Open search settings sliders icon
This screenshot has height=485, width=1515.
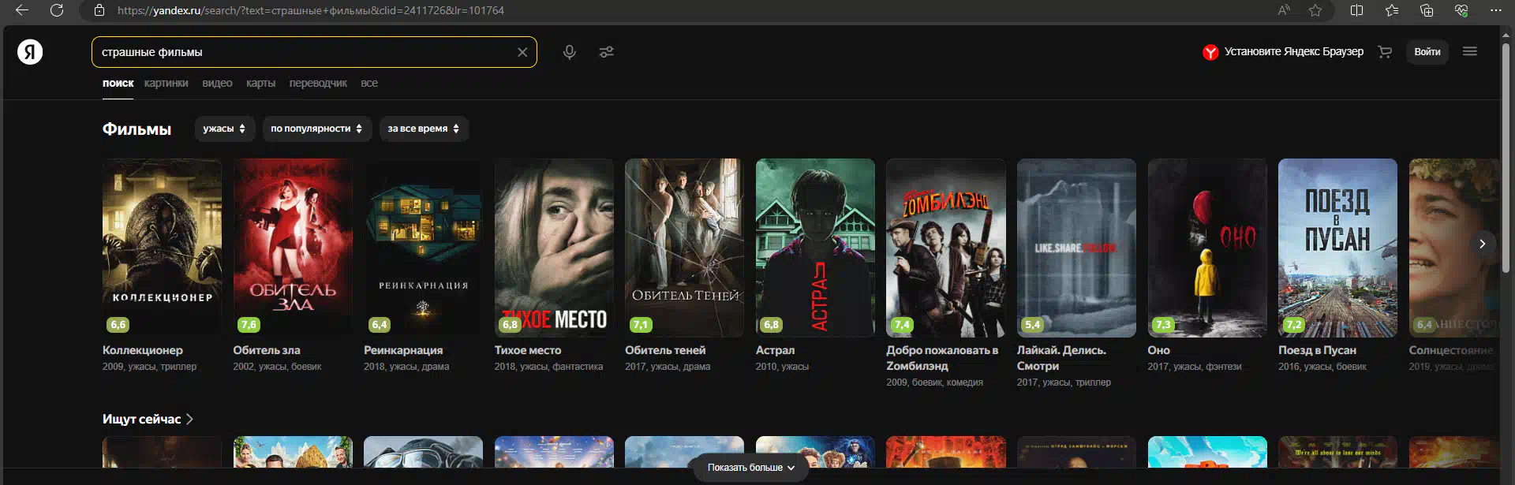coord(606,52)
